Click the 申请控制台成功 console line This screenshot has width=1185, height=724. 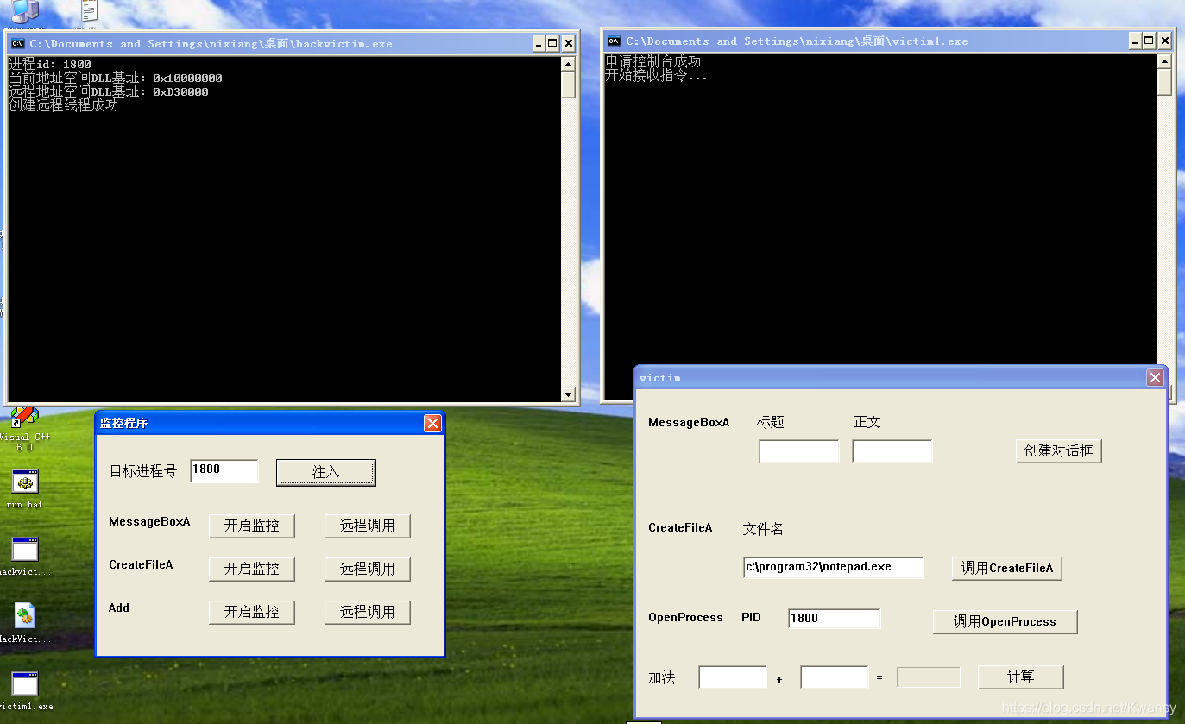point(653,61)
